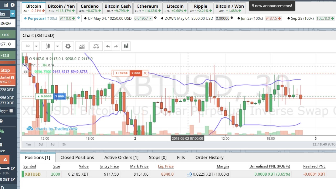Switch to the Ripple XRP tab
Viewport: 336px width, 189px height.
(201, 8)
